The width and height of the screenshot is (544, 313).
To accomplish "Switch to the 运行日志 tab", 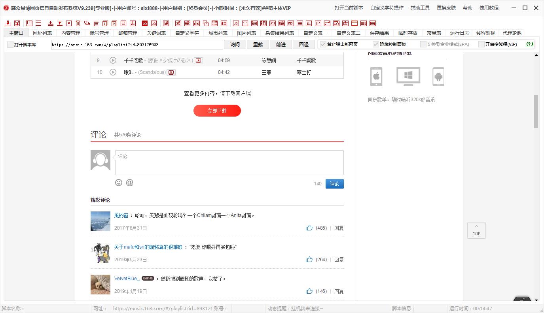I will tap(460, 33).
